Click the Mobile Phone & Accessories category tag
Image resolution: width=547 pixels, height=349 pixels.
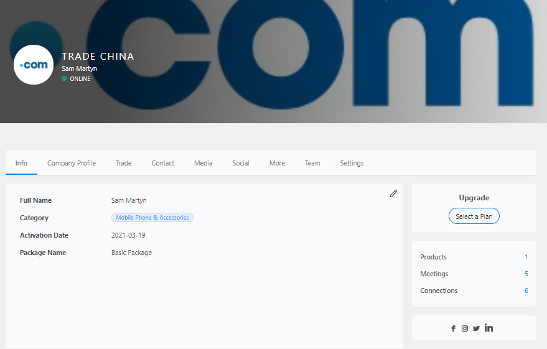(x=152, y=218)
